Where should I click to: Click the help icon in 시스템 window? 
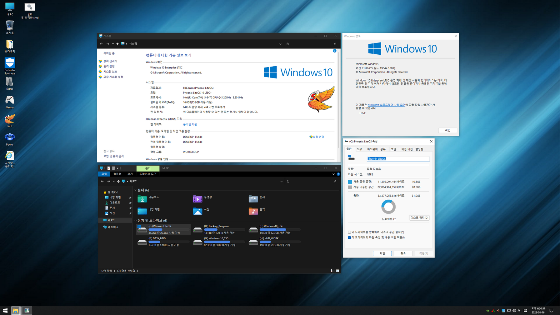[x=334, y=51]
